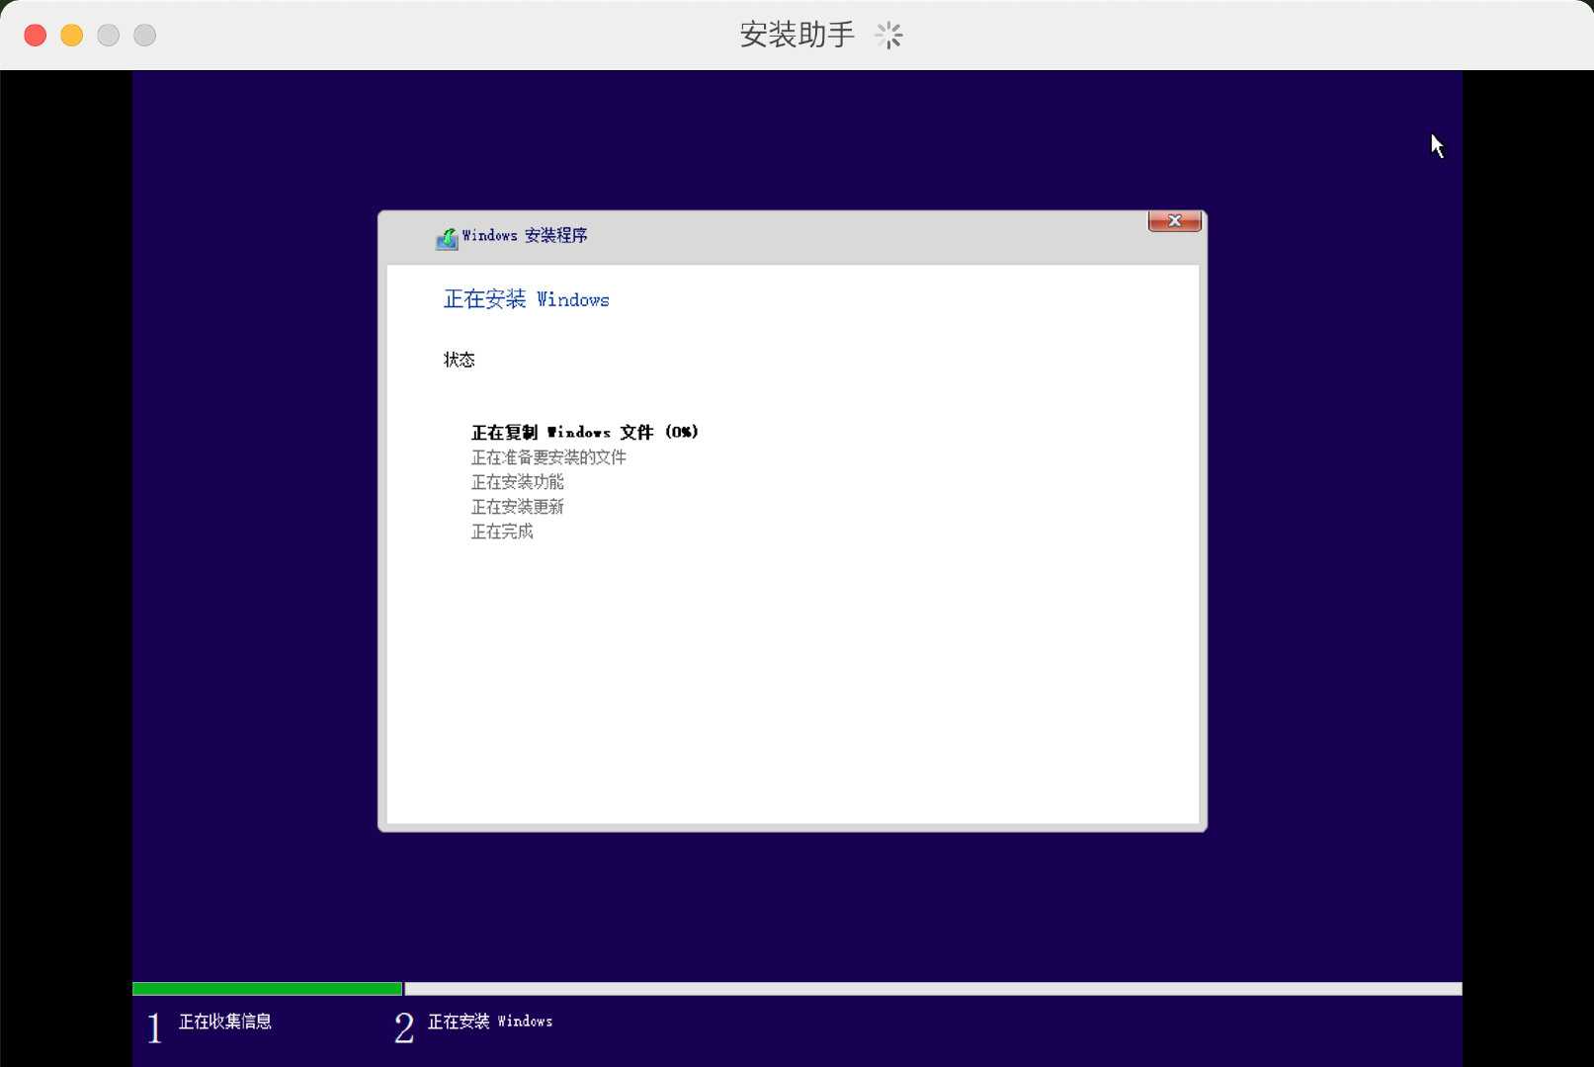Switch to the 正在安装 Windows stage tab
This screenshot has height=1067, width=1594.
pos(490,1022)
